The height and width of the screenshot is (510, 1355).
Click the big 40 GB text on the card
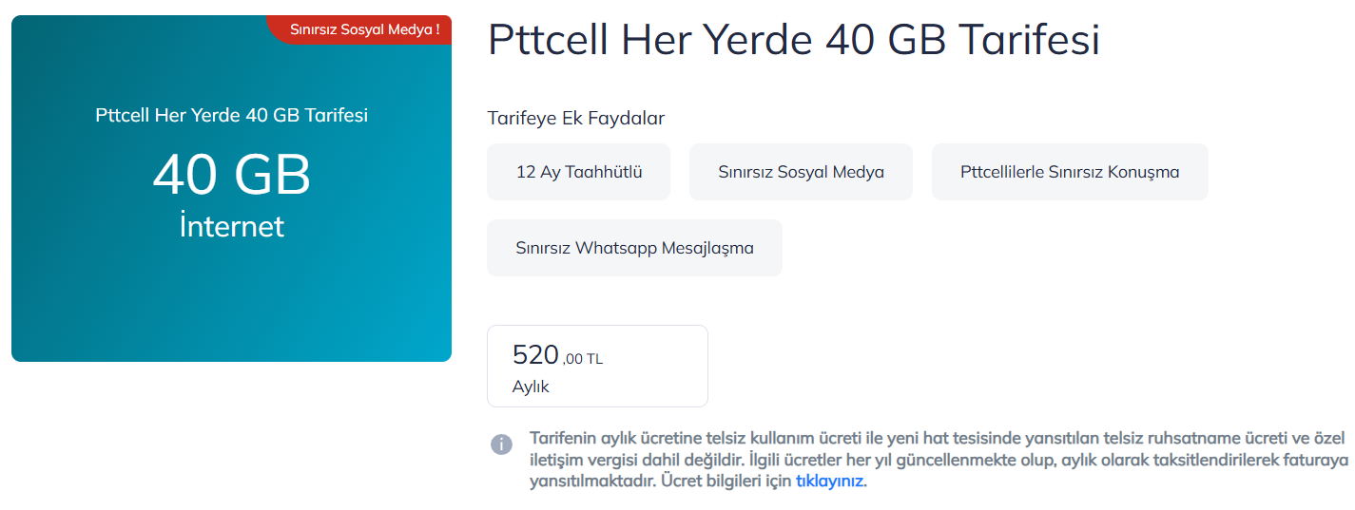tap(231, 175)
